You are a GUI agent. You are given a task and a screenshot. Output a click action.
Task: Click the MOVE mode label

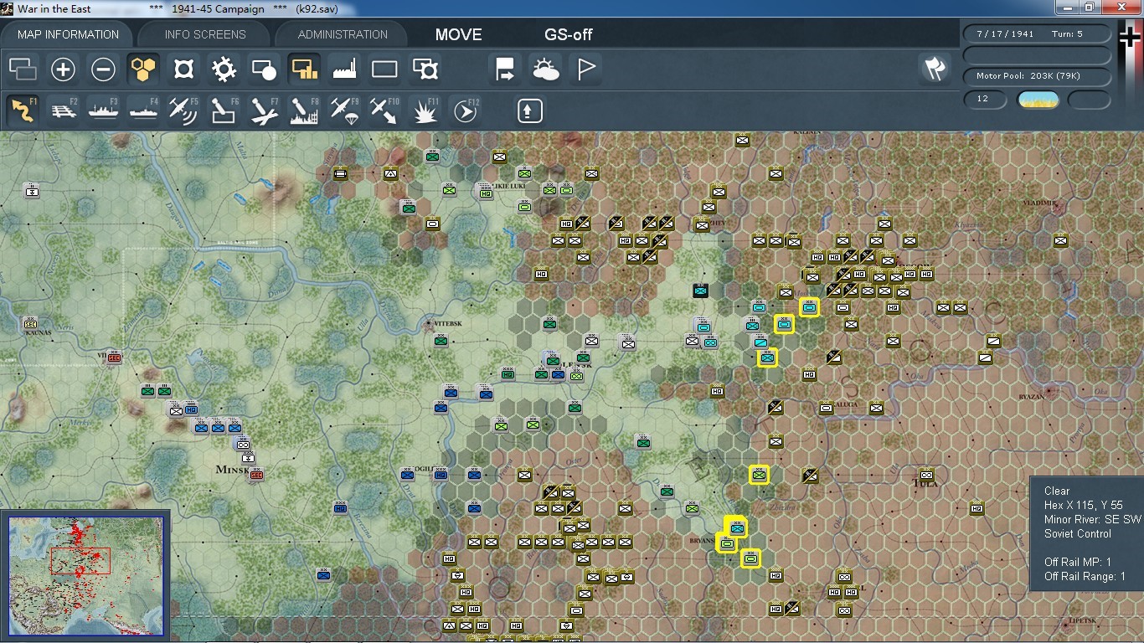click(459, 34)
